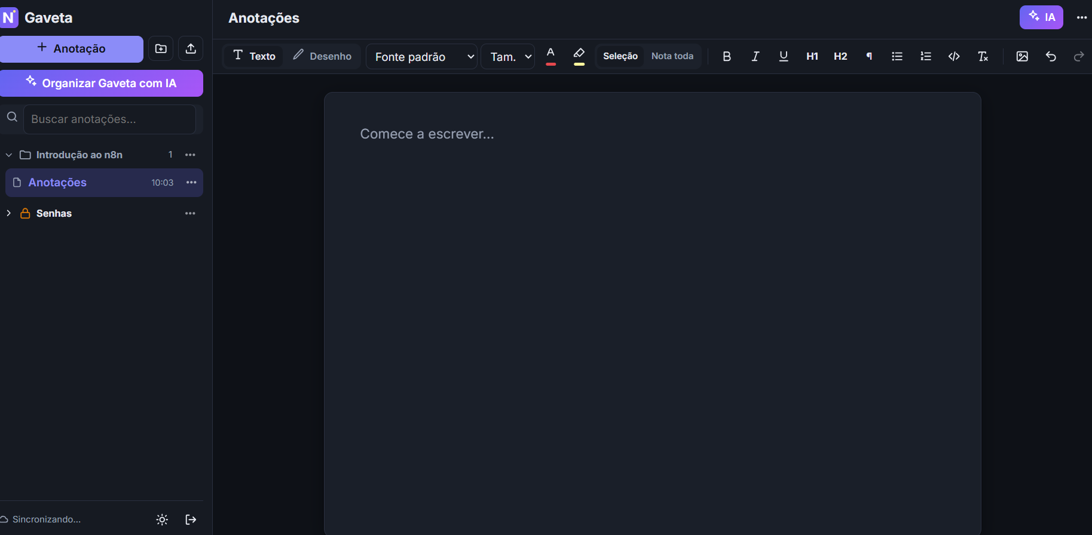
Task: Open the note options menu top-right
Action: 1082,17
